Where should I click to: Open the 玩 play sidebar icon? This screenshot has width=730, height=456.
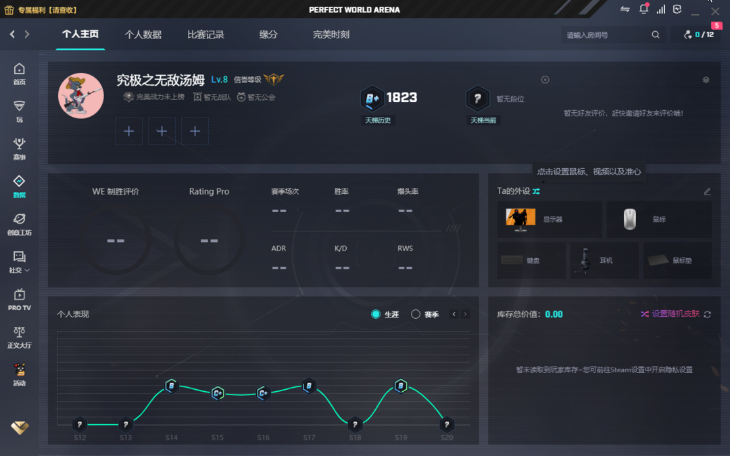coord(19,111)
